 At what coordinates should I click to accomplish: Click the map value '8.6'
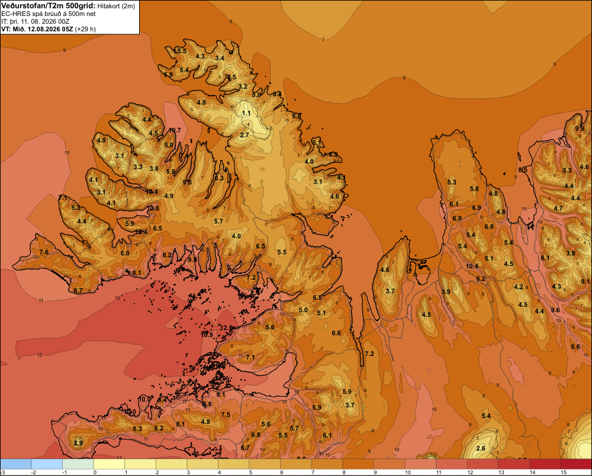click(575, 347)
